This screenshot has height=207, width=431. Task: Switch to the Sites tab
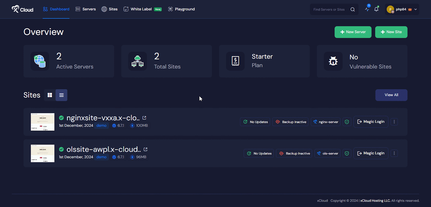(x=109, y=9)
